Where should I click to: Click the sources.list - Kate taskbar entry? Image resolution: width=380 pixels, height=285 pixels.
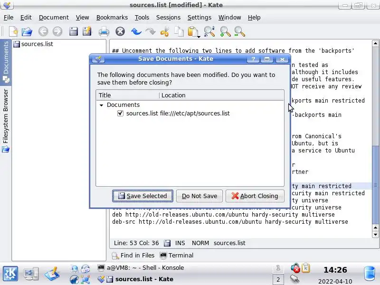[135, 279]
